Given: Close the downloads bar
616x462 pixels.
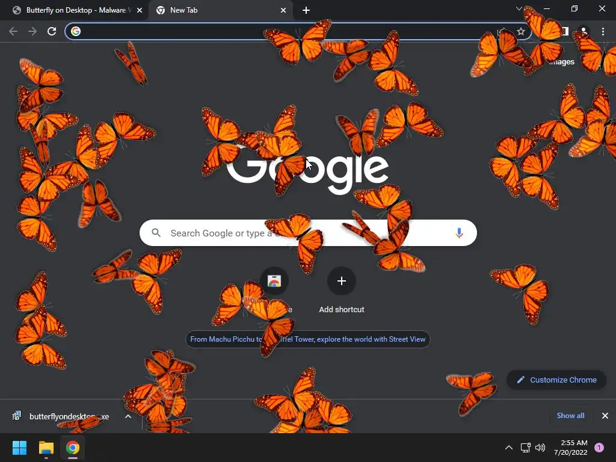Looking at the screenshot, I should click(x=605, y=416).
